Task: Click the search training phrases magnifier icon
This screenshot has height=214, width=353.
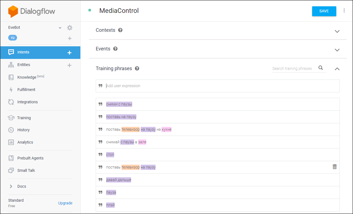Action: pos(321,68)
